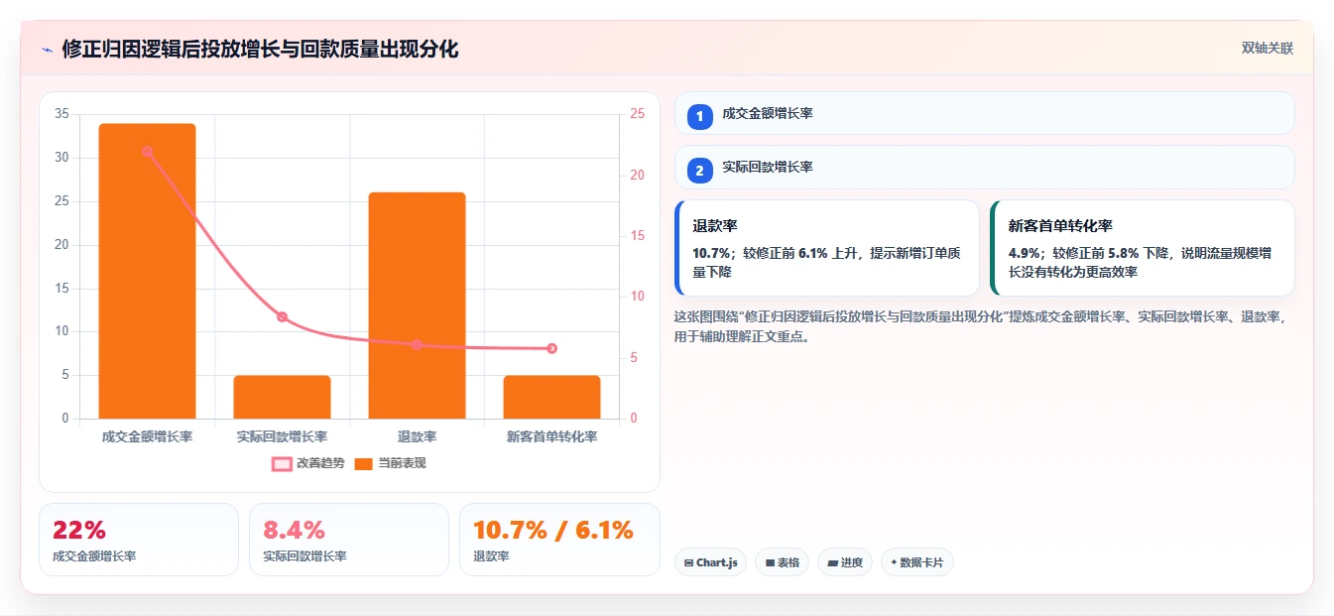1334x616 pixels.
Task: Click the sparkle icon in 数据卡片 chip
Action: (x=894, y=562)
